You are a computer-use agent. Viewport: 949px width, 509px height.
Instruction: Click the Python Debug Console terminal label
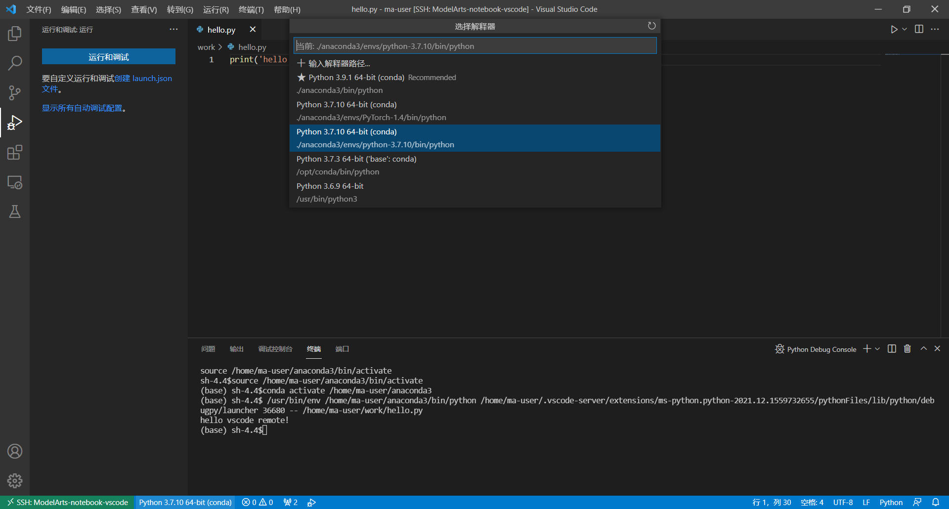[x=816, y=349]
